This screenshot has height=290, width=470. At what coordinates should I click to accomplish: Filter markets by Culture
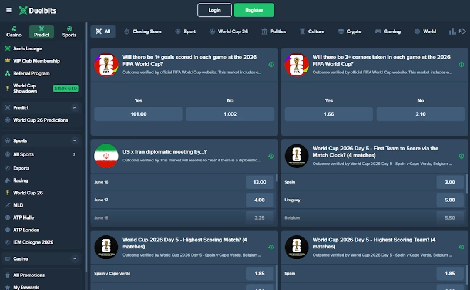pyautogui.click(x=312, y=32)
